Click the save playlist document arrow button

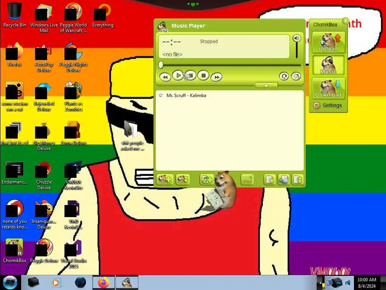pyautogui.click(x=297, y=179)
